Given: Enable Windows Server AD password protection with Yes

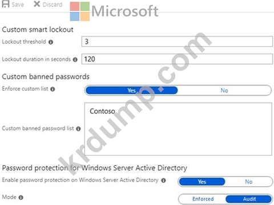Looking at the screenshot, I should point(202,182).
